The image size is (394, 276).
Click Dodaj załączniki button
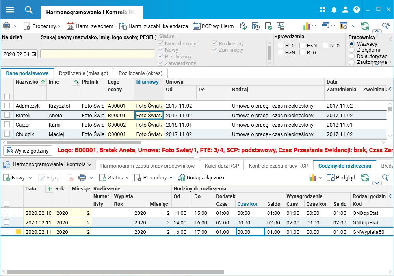(x=201, y=178)
